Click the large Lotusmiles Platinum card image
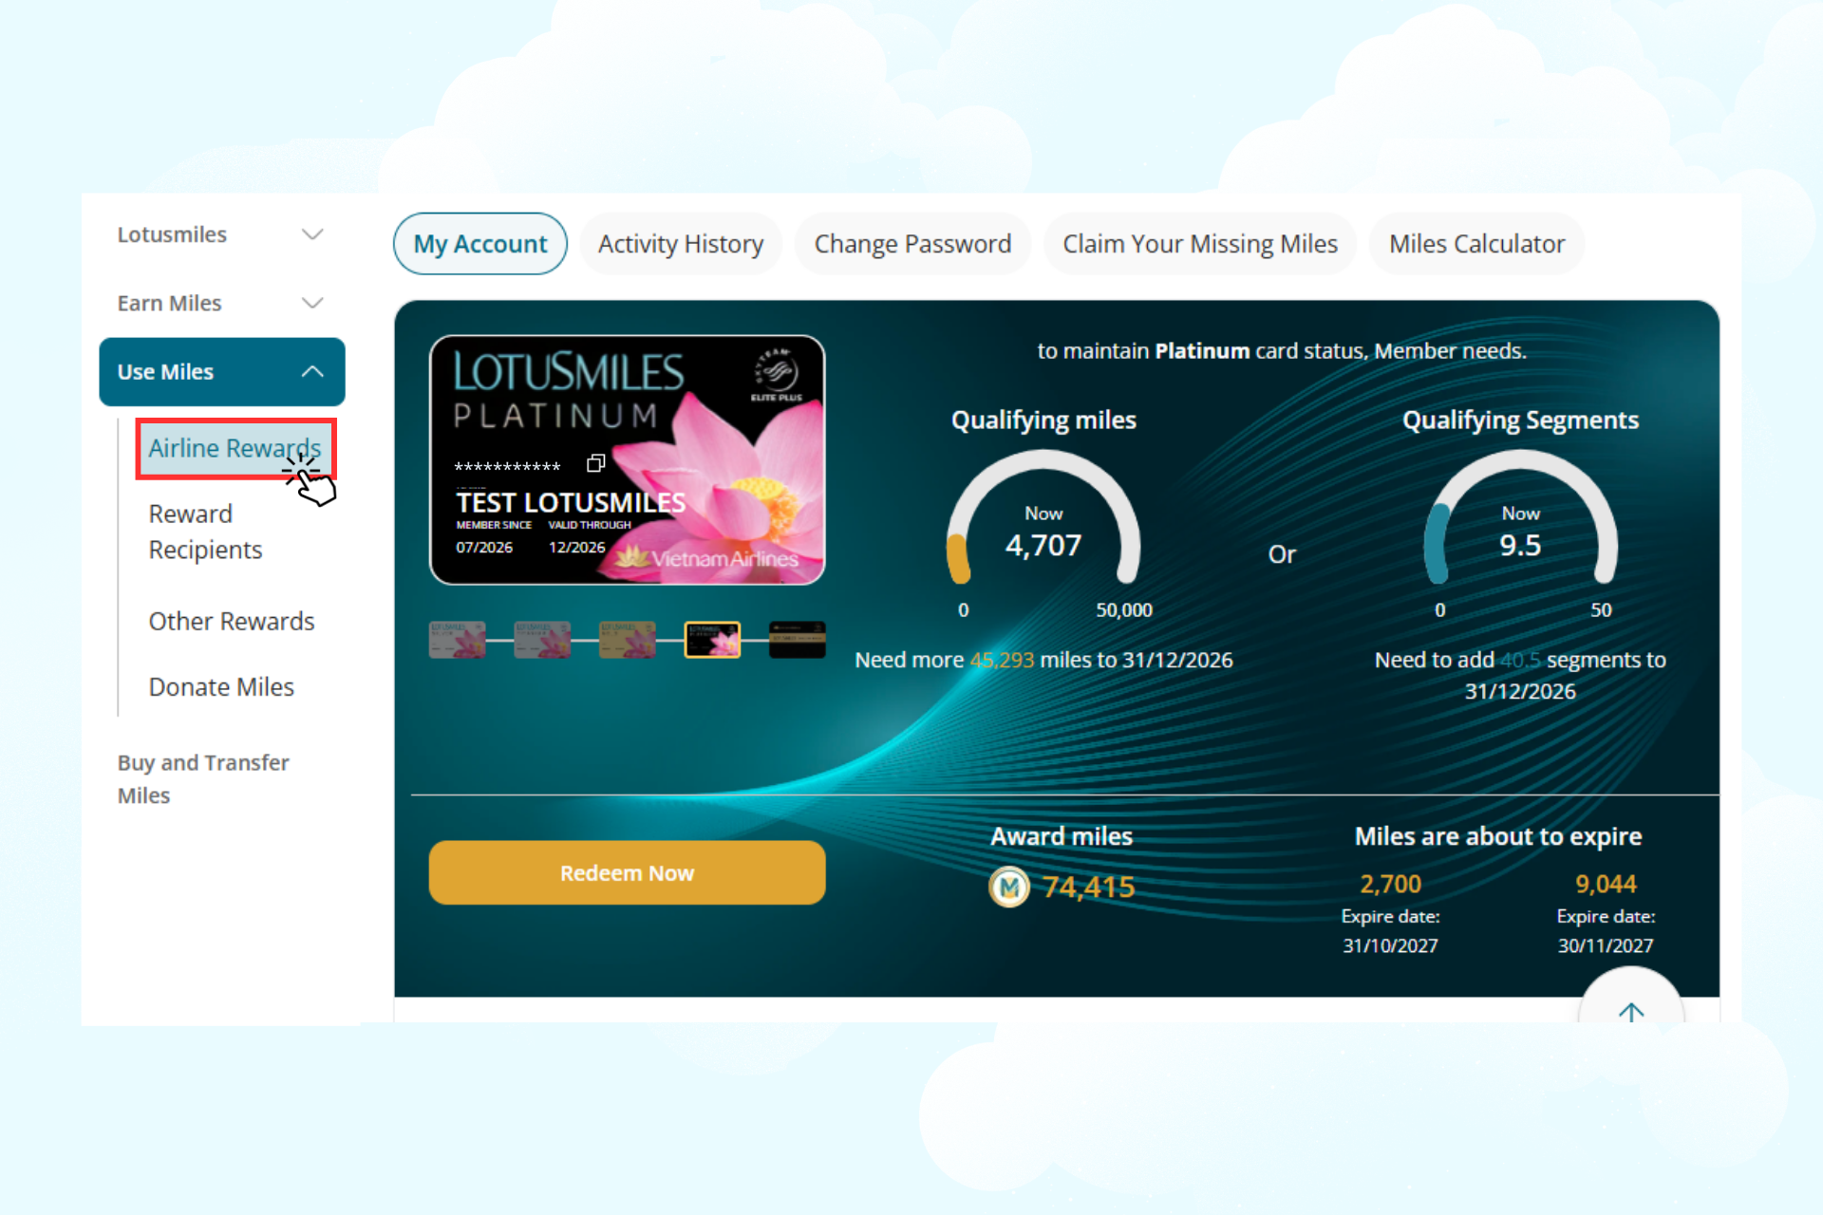 tap(628, 459)
